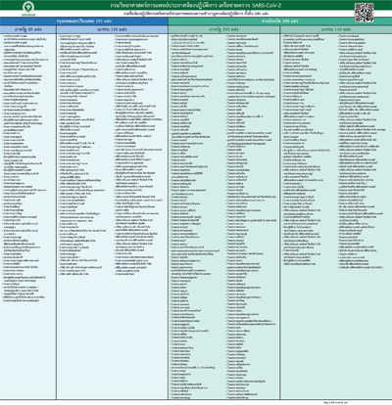Click the green ministry logo emblem
Screen dimensions: 392x405
pyautogui.click(x=28, y=7)
